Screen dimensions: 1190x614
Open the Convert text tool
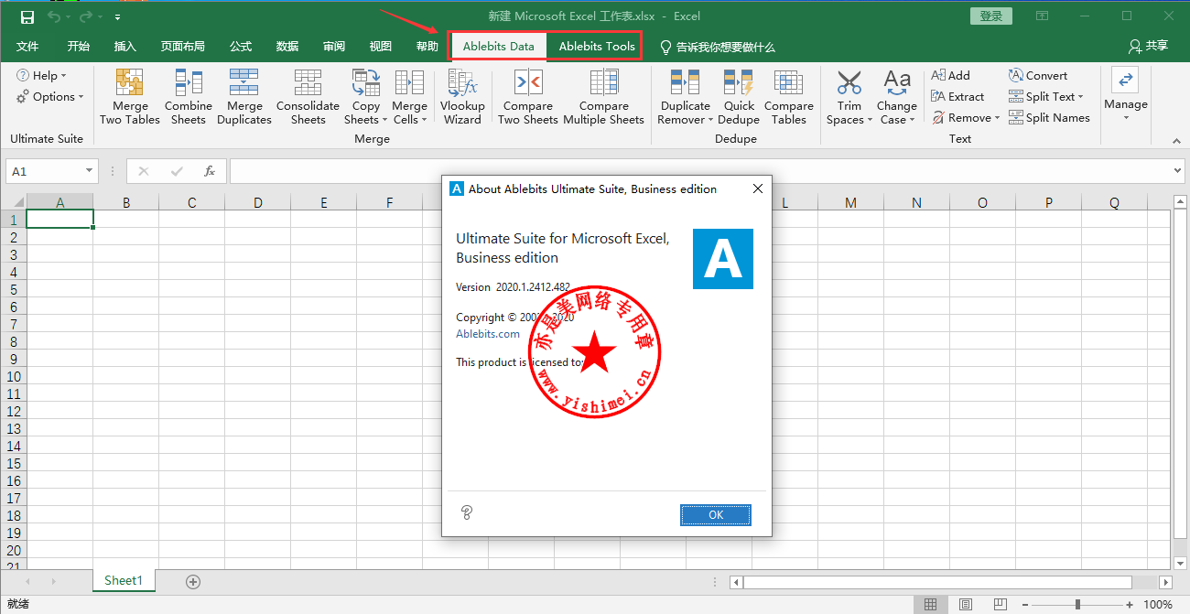tap(1038, 75)
